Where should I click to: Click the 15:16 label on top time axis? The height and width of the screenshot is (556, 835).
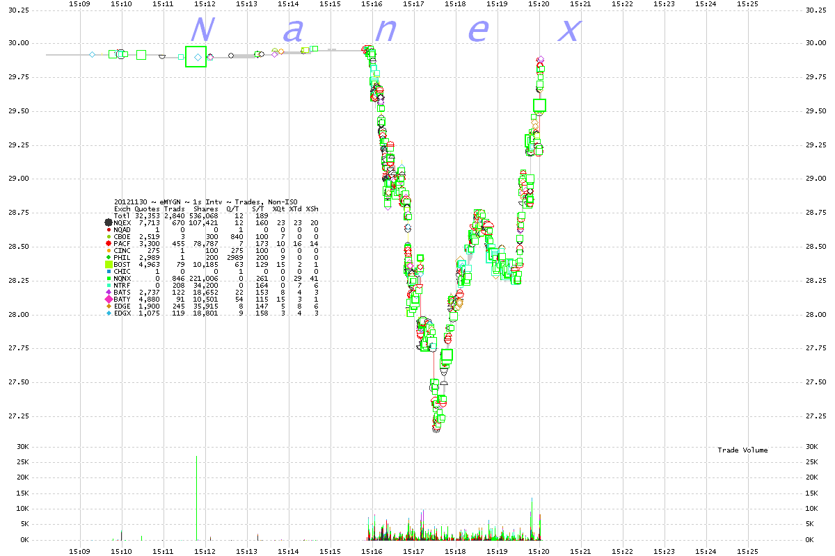click(x=372, y=4)
